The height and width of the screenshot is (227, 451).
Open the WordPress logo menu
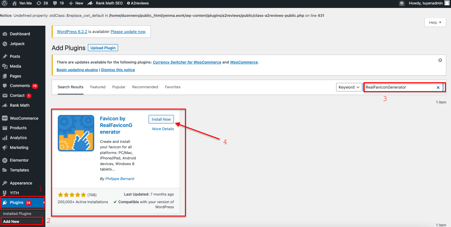pos(4,3)
